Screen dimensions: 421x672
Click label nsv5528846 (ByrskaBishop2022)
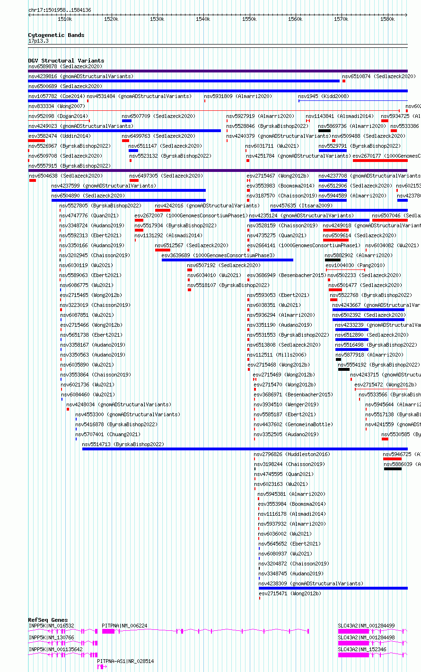(267, 126)
